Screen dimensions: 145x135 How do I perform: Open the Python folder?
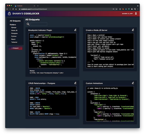pyautogui.click(x=14, y=36)
